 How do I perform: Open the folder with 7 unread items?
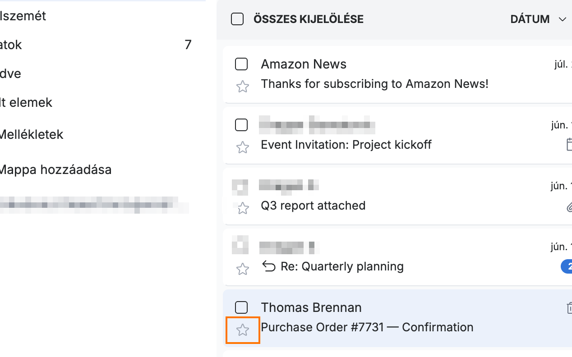click(96, 45)
